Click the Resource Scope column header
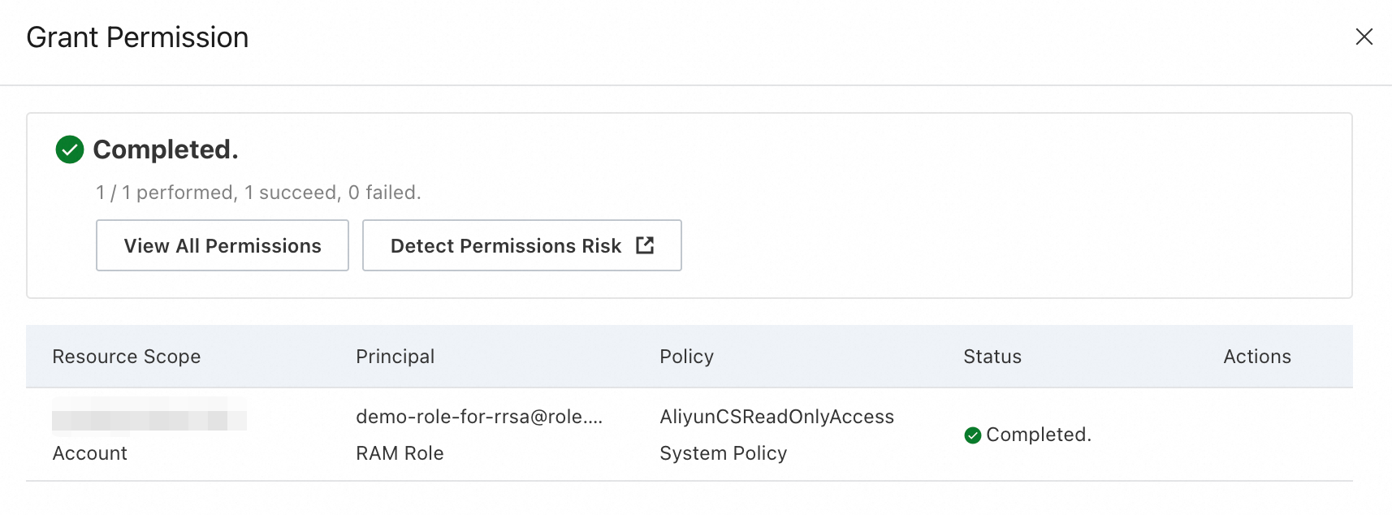Viewport: 1392px width, 515px height. pyautogui.click(x=127, y=357)
